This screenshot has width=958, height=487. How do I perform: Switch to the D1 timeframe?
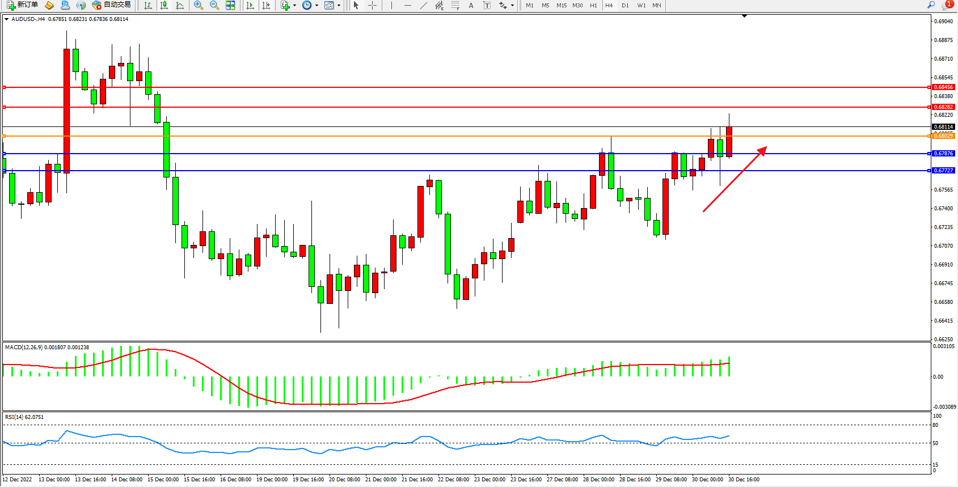[x=625, y=5]
